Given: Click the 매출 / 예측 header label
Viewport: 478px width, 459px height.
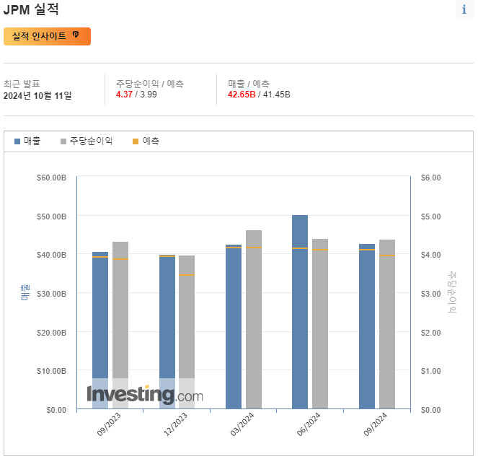Looking at the screenshot, I should [x=249, y=83].
